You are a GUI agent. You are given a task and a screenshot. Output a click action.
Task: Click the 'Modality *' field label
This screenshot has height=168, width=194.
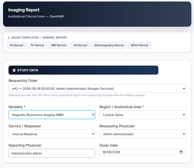pyautogui.click(x=17, y=107)
